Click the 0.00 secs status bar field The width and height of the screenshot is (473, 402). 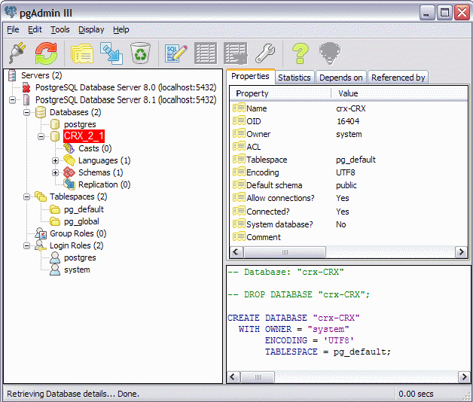416,394
